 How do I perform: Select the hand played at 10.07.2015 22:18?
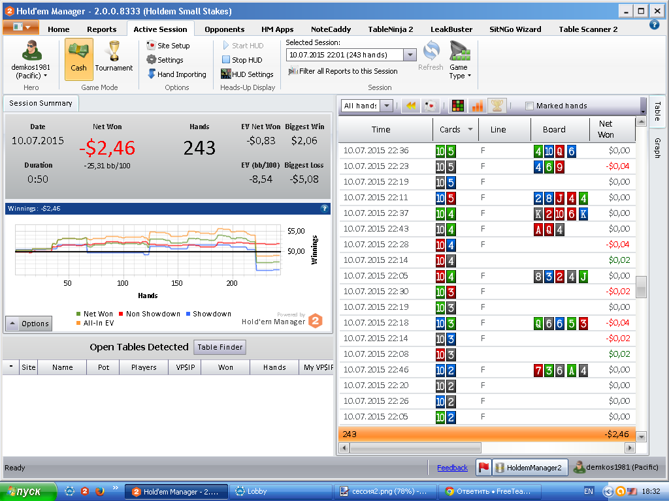coord(487,322)
